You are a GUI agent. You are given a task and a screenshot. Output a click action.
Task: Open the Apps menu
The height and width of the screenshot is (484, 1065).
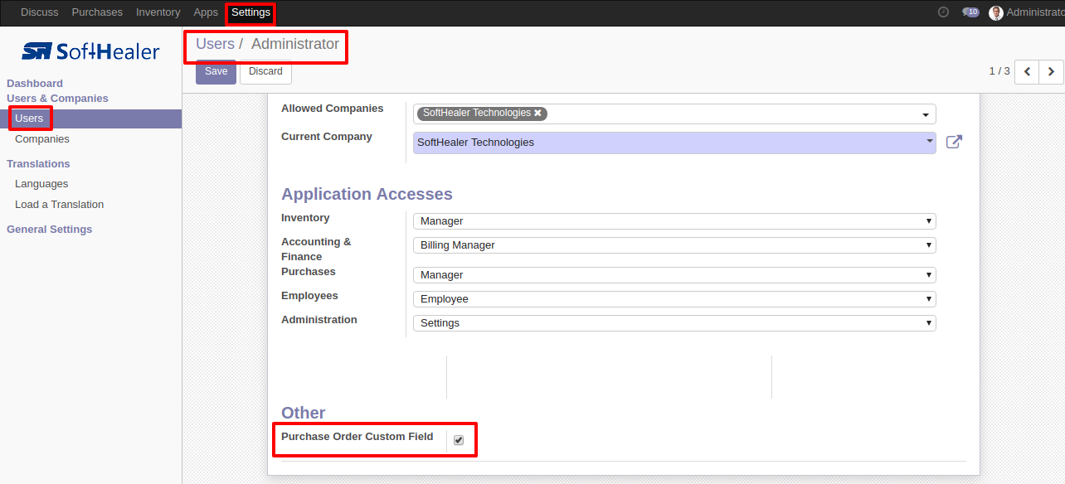[206, 12]
